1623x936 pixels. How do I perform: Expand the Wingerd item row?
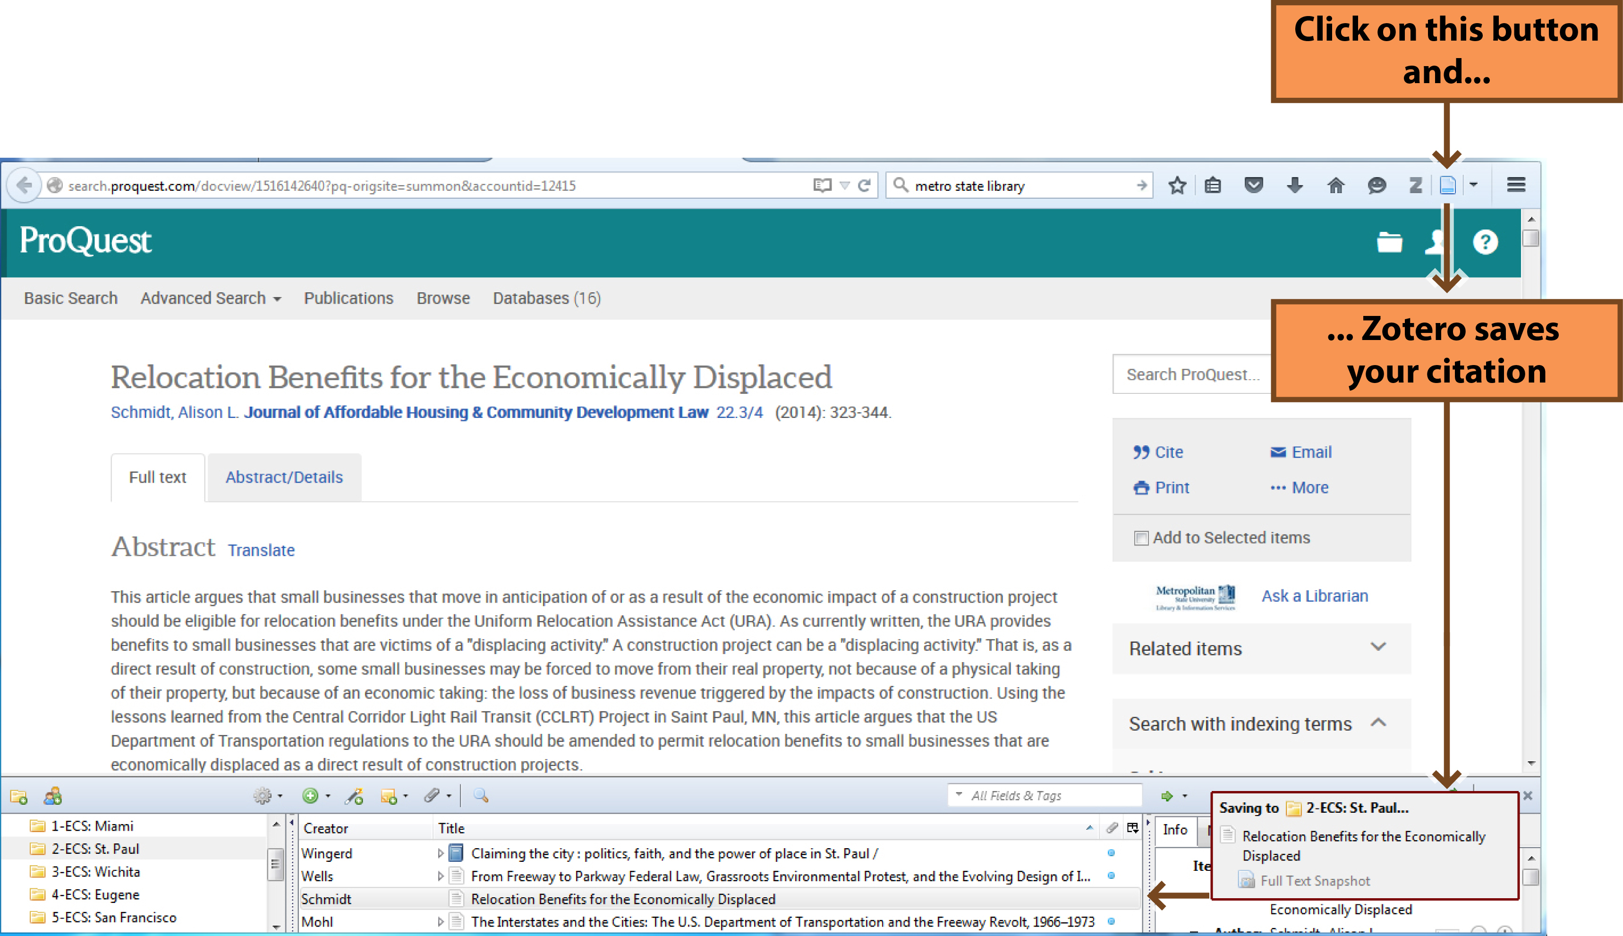coord(440,854)
